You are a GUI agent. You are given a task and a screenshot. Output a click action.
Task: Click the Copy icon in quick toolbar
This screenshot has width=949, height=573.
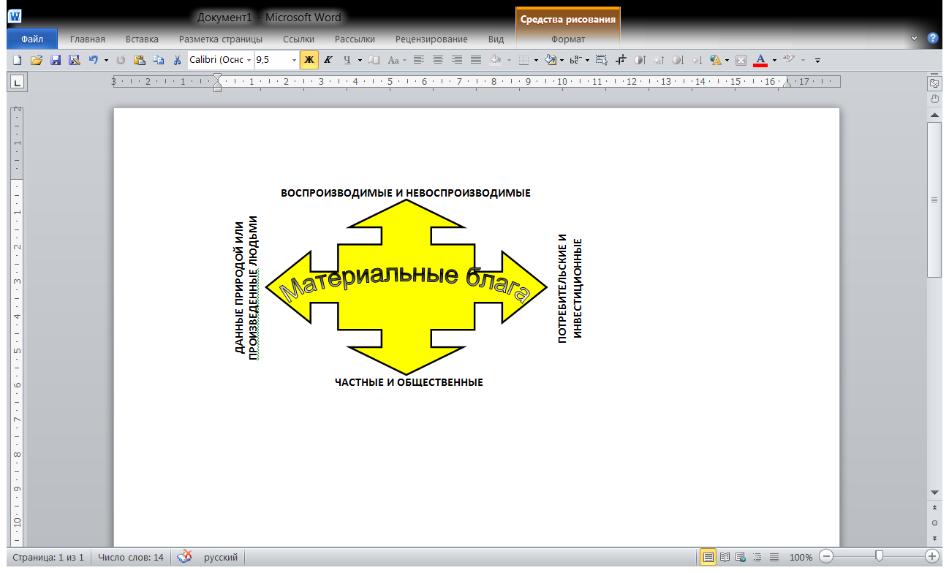tap(159, 60)
